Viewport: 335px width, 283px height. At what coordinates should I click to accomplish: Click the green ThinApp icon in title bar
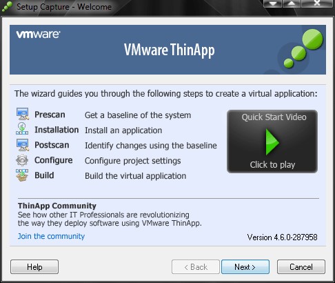7,6
